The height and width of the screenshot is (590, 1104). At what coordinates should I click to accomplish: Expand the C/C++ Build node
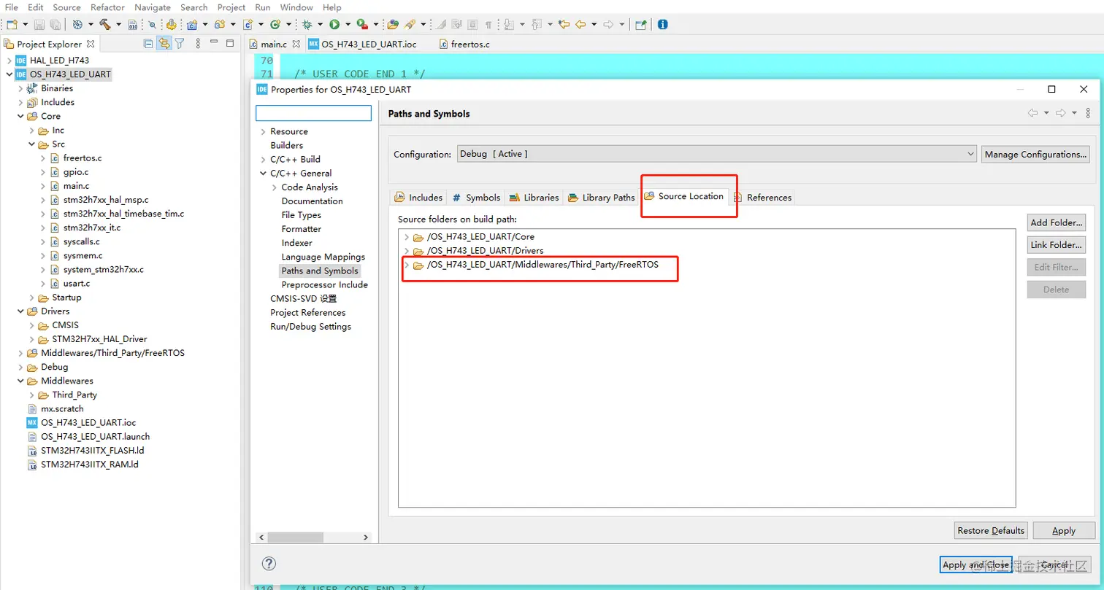[263, 159]
